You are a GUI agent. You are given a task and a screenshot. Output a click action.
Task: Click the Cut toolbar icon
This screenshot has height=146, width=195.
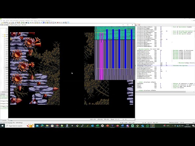coord(15,23)
